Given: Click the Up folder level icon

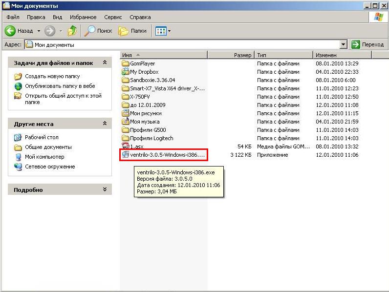Looking at the screenshot, I should (72, 31).
